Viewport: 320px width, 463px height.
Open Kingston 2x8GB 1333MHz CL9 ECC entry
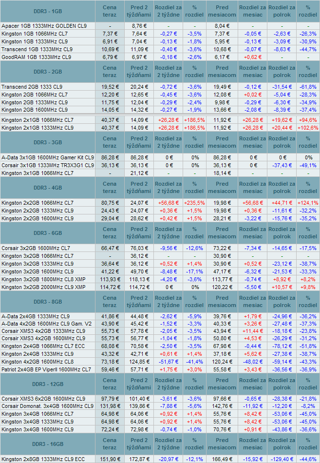coord(43,459)
